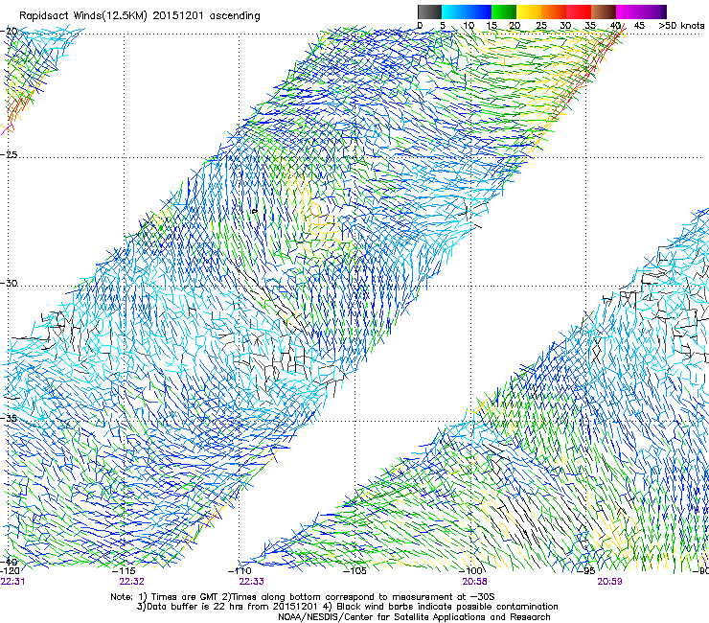Click the 20:58 measurement time label
The image size is (709, 623).
[474, 582]
